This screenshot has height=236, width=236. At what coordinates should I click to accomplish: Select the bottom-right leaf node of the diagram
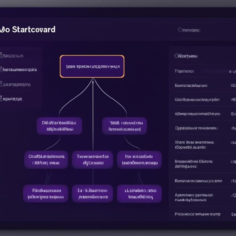click(139, 194)
